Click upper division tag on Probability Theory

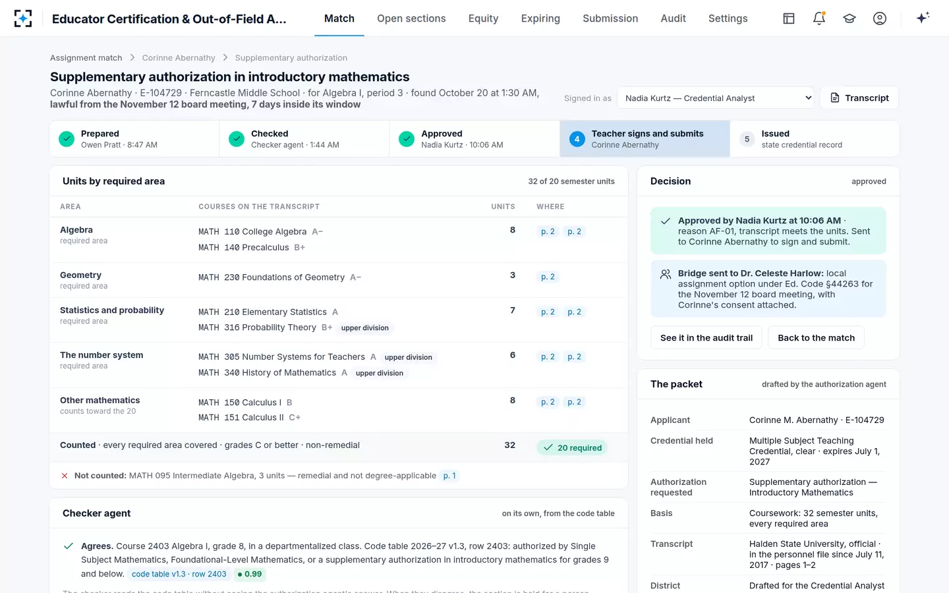tap(365, 328)
